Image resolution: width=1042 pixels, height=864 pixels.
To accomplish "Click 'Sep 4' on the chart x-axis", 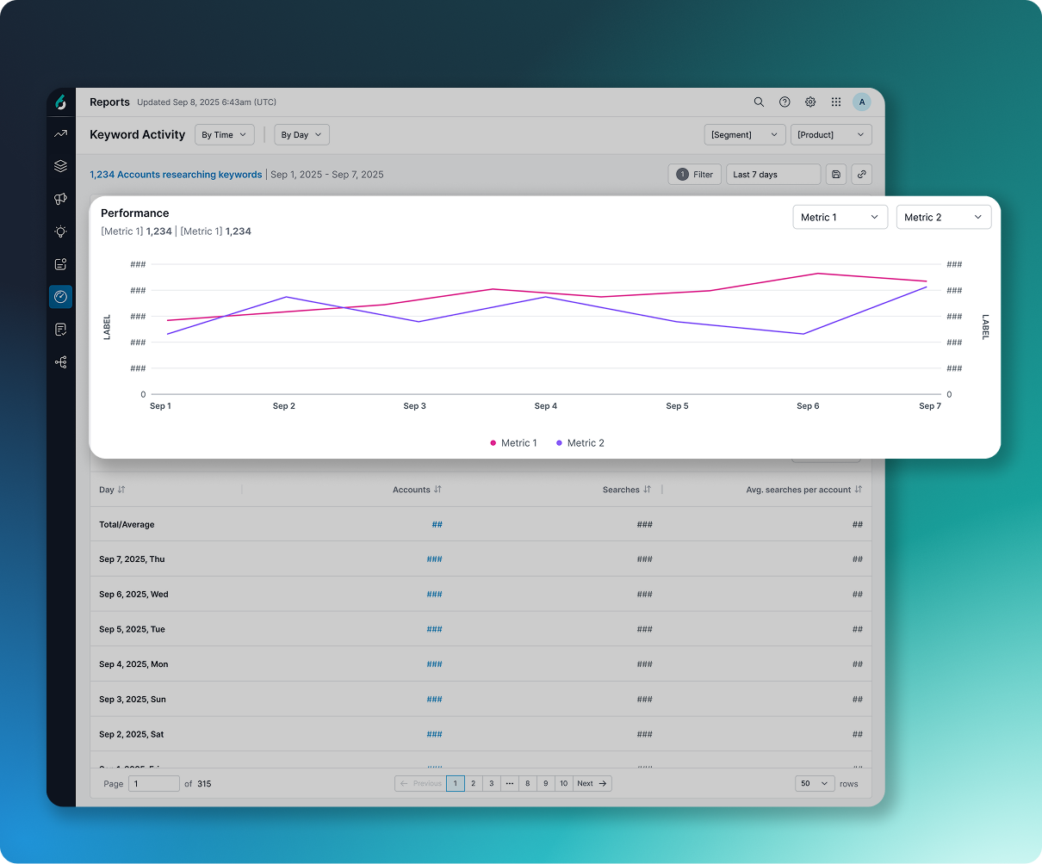I will coord(546,406).
